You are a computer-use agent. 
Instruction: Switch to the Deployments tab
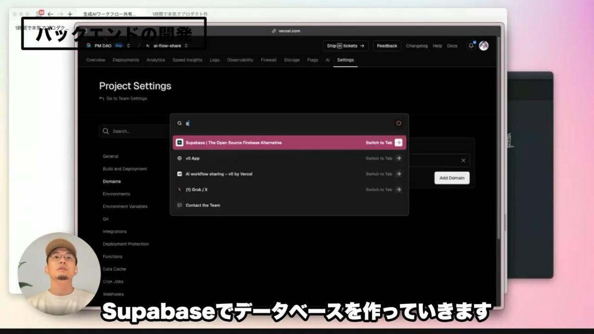click(126, 60)
